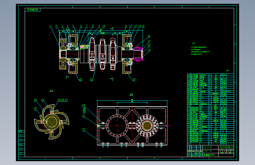Click the left bore circle in B-B view
Screen dimensions: 255x165
[117, 126]
